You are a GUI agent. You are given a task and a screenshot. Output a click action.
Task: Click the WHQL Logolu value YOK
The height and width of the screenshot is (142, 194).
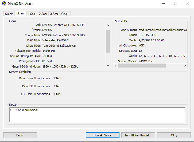pyautogui.click(x=141, y=45)
